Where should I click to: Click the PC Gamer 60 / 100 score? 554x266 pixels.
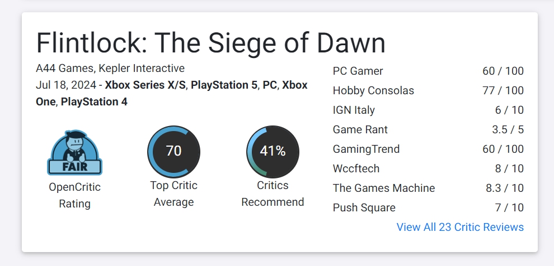[x=503, y=71]
